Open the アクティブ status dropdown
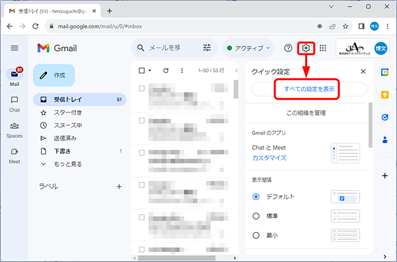Image resolution: width=397 pixels, height=262 pixels. coord(248,48)
